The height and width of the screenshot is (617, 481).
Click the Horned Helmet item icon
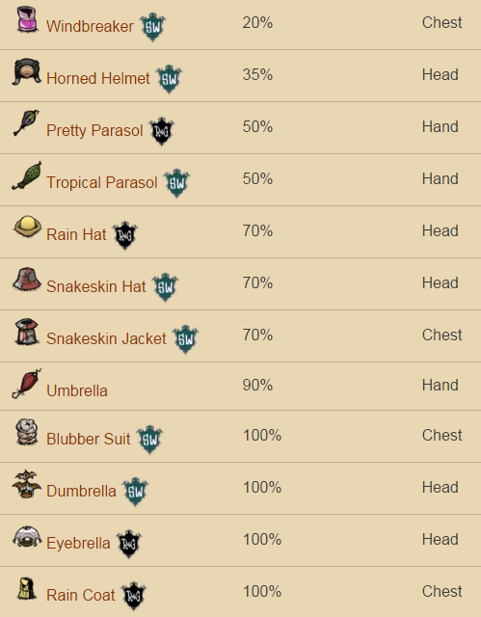coord(26,71)
